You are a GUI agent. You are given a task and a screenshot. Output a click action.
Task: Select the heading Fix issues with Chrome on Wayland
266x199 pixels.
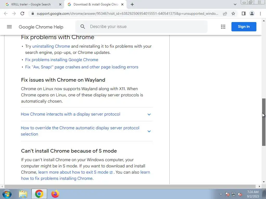(x=63, y=80)
